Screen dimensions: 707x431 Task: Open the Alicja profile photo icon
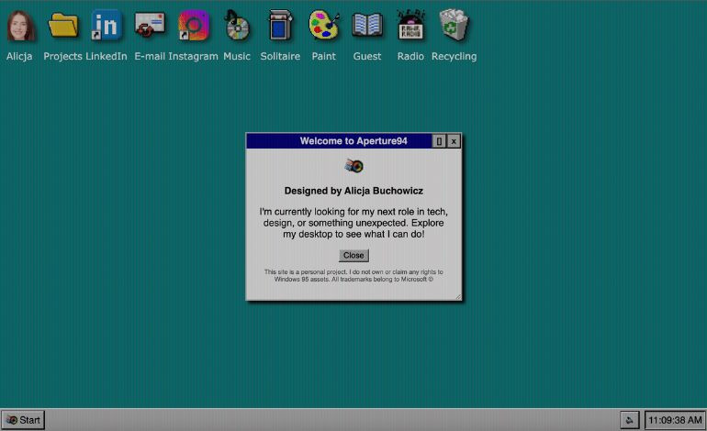click(20, 26)
